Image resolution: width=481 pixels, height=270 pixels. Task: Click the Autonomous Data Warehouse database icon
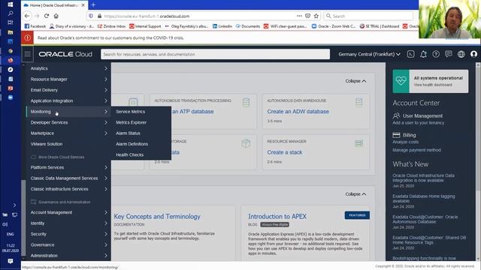358,102
